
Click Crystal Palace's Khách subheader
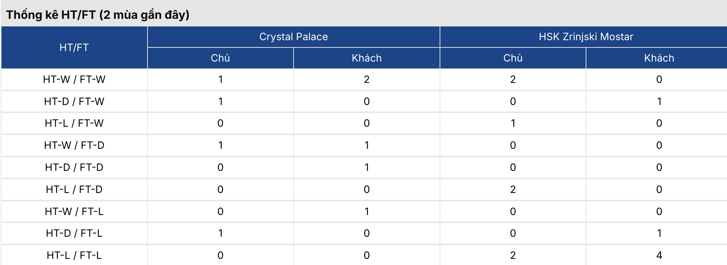tap(366, 58)
